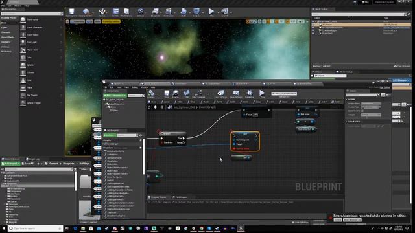Click Blueprints breadcrumb in Content Browser
Viewport: 415px width, 233px height.
click(x=69, y=164)
